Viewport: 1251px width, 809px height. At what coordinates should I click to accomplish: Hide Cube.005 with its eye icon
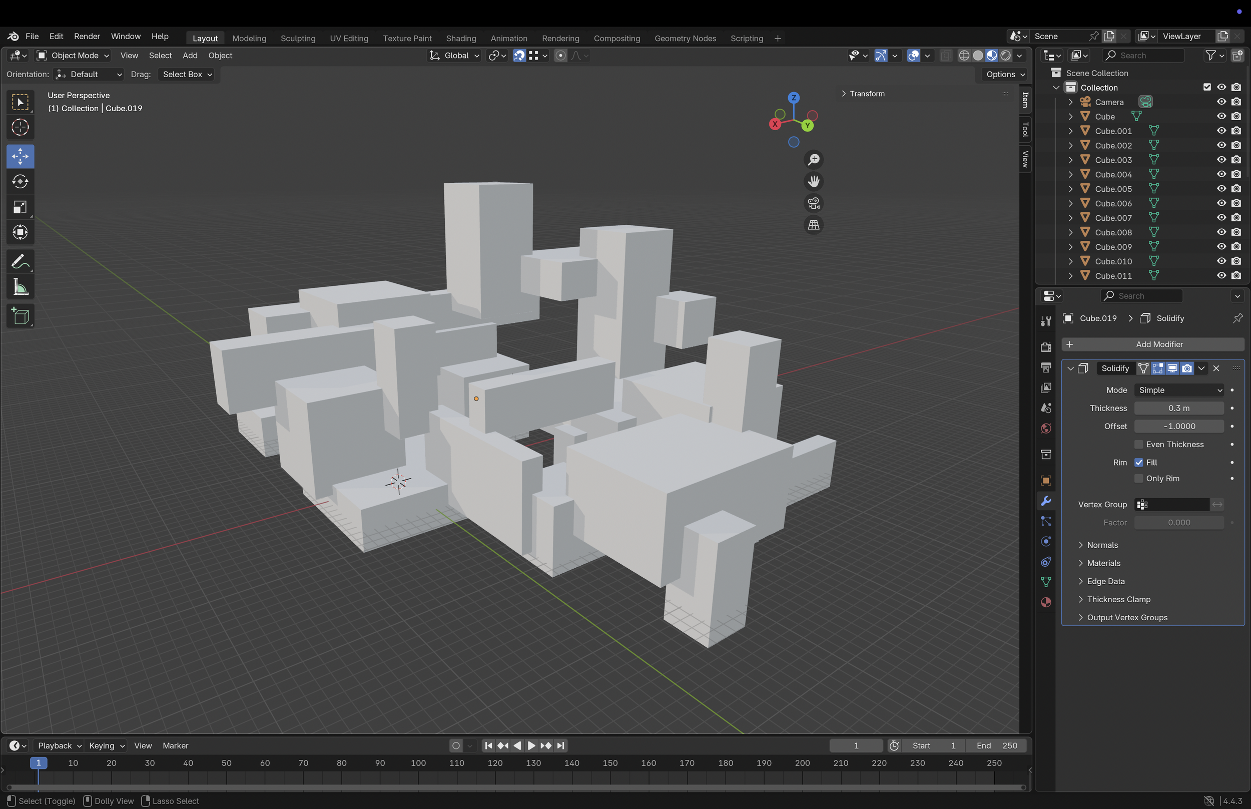(1221, 189)
